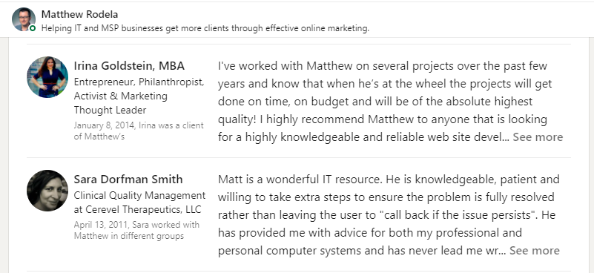Open Sara Dorfman Smith's profile photo
This screenshot has width=594, height=273.
pyautogui.click(x=47, y=191)
